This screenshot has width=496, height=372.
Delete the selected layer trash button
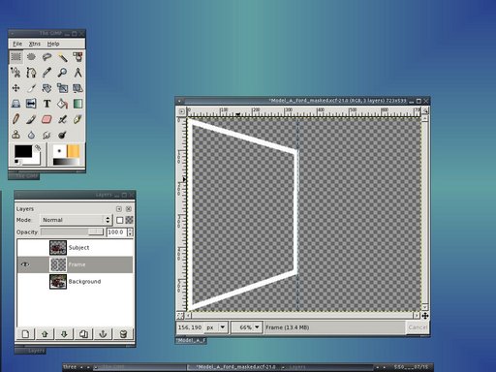[123, 334]
